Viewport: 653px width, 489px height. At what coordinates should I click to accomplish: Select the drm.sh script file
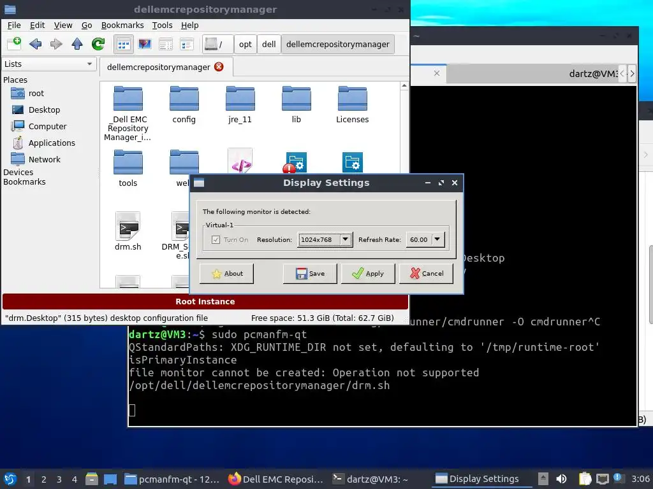(128, 232)
